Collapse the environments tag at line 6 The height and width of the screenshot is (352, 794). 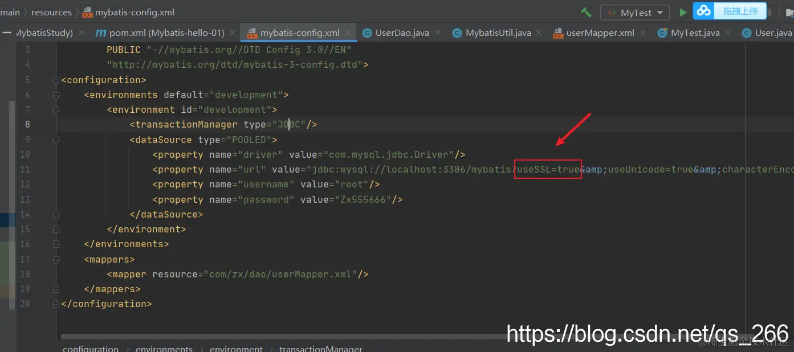[x=56, y=95]
